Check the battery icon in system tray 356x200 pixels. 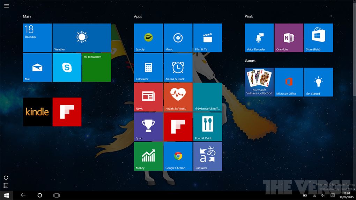pos(305,195)
